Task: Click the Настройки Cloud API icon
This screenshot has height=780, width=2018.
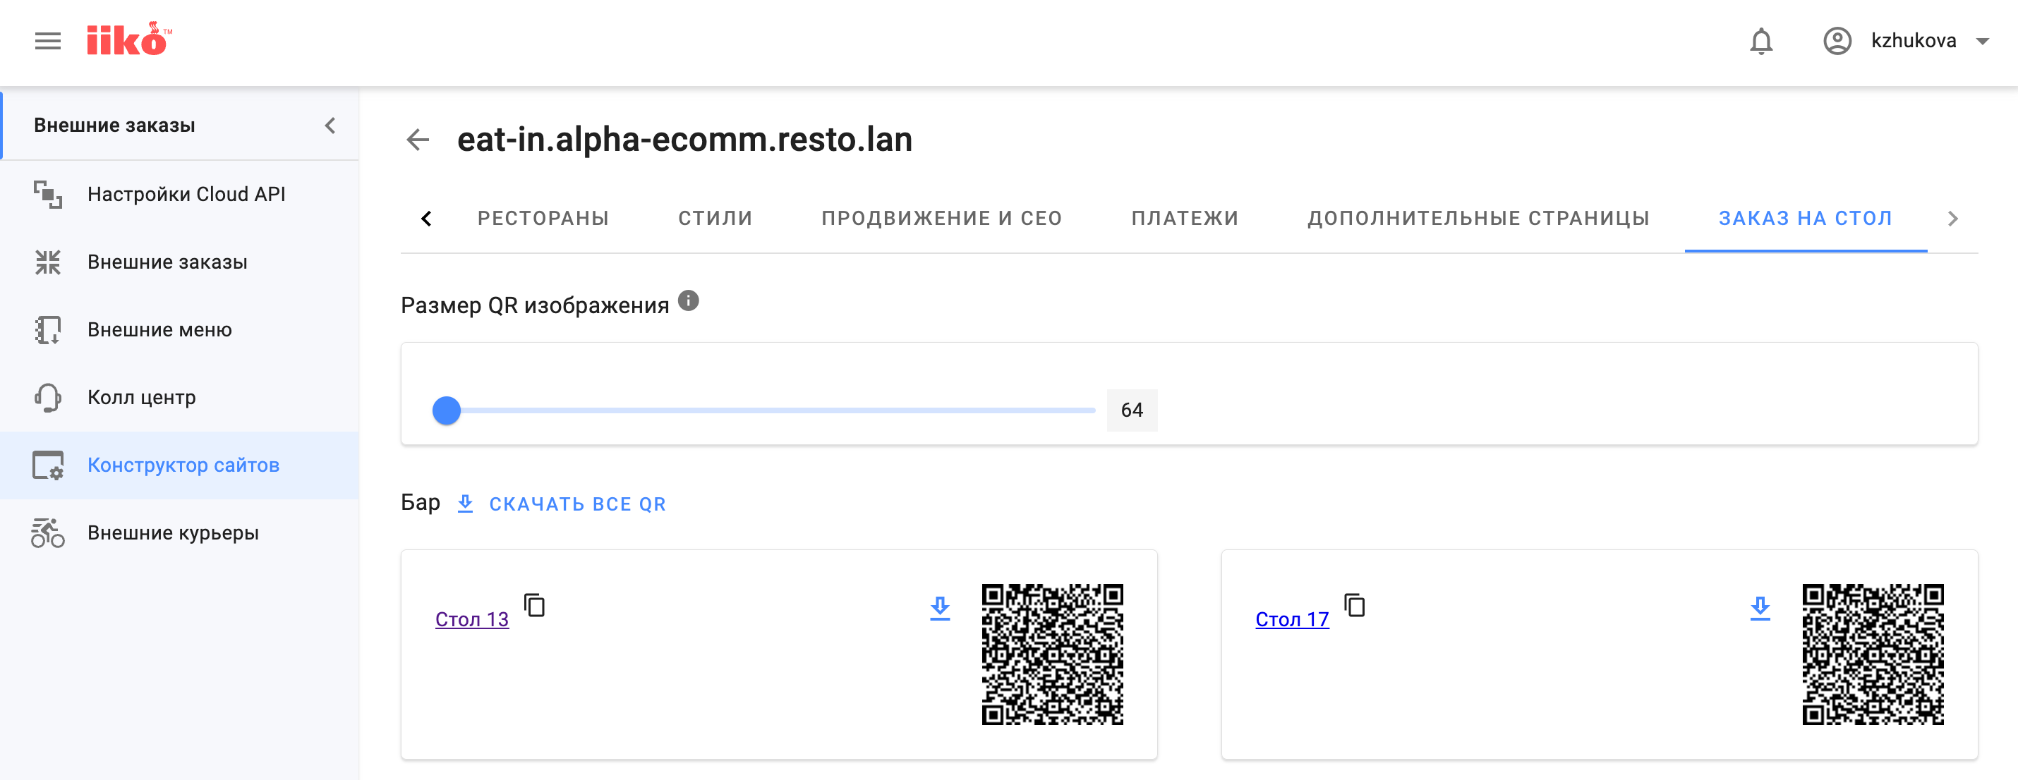Action: tap(48, 194)
